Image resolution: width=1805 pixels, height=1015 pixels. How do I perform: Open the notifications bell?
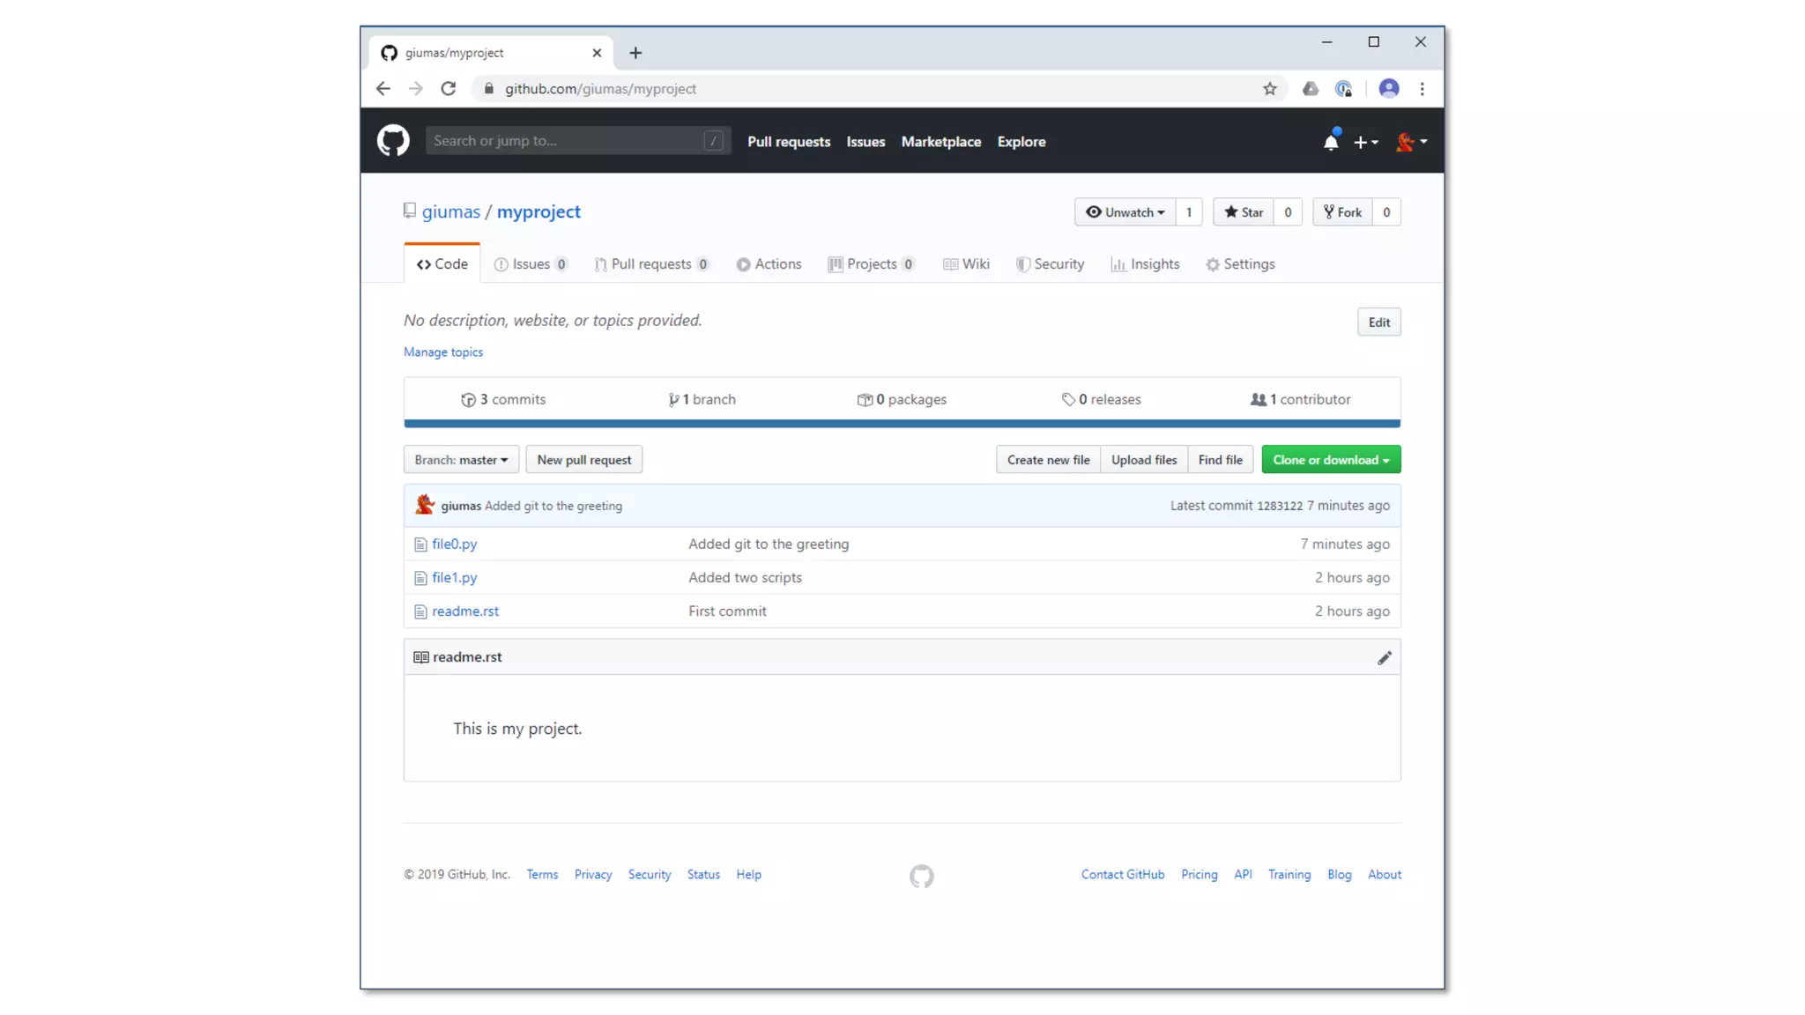(x=1331, y=142)
